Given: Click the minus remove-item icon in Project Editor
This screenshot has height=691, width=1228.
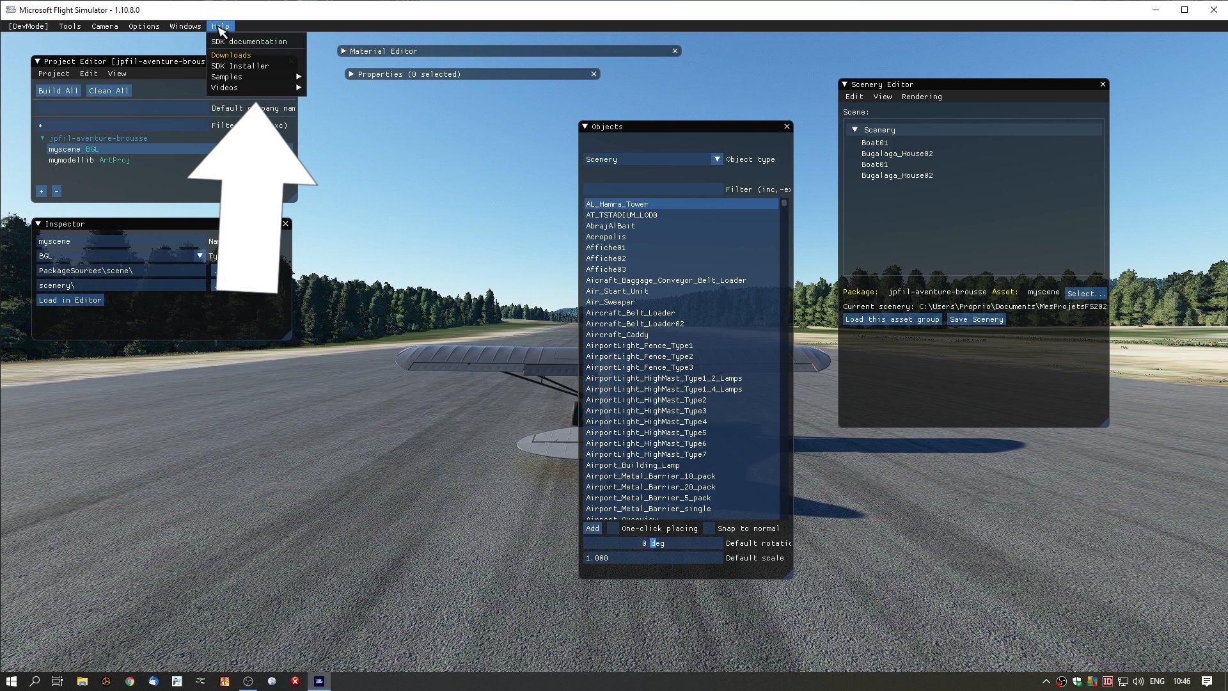Looking at the screenshot, I should (x=56, y=191).
